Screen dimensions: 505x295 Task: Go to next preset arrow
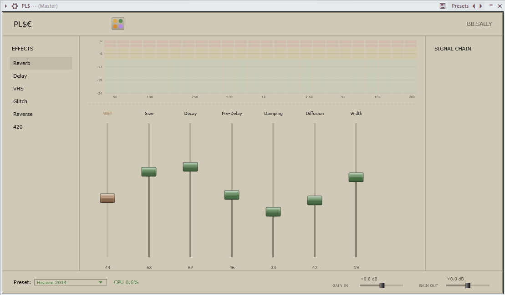(480, 6)
